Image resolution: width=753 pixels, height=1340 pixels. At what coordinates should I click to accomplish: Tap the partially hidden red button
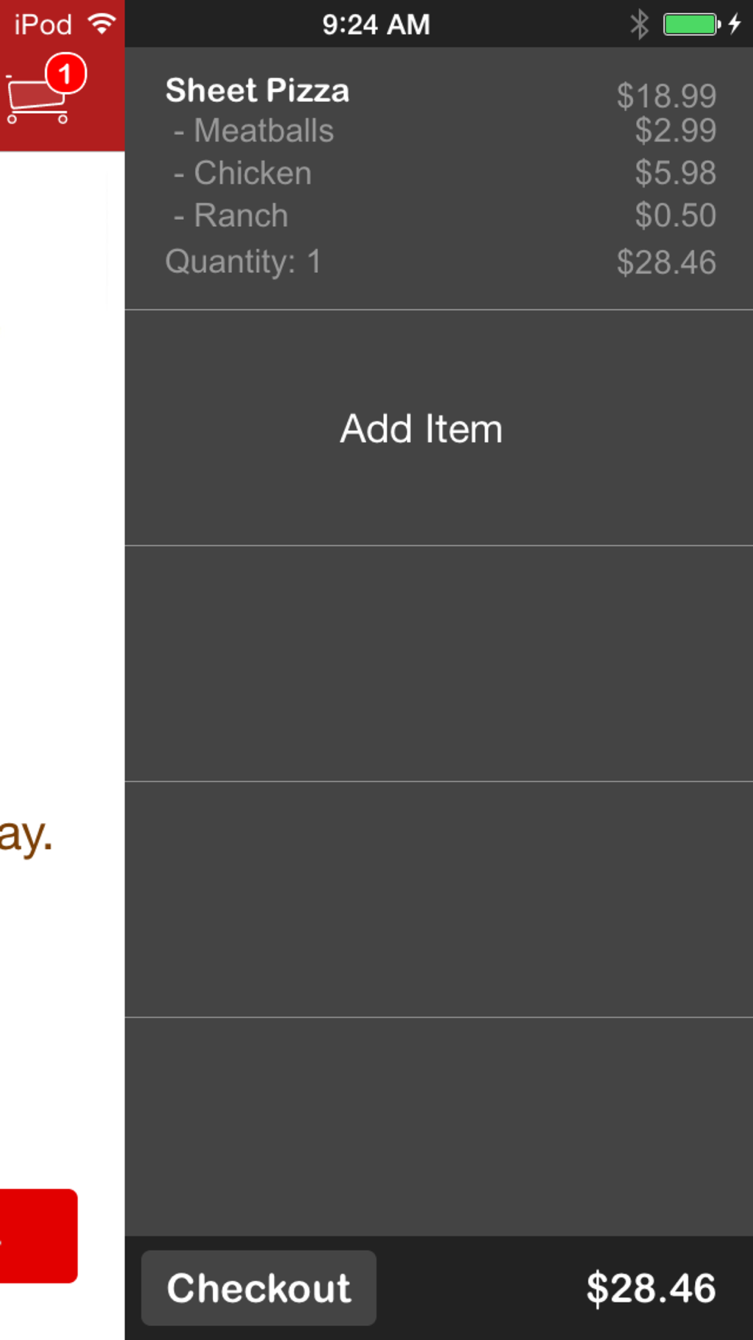tap(38, 1235)
